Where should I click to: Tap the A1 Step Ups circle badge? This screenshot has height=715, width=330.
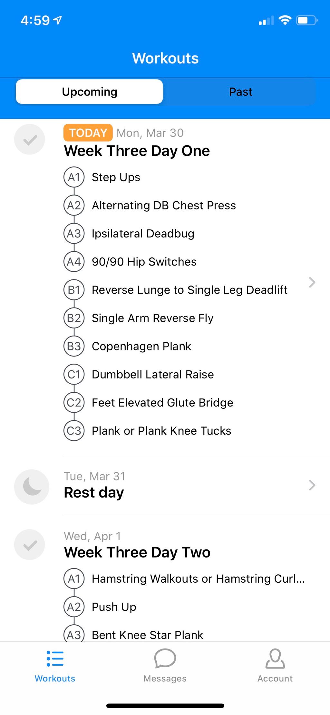(x=74, y=177)
